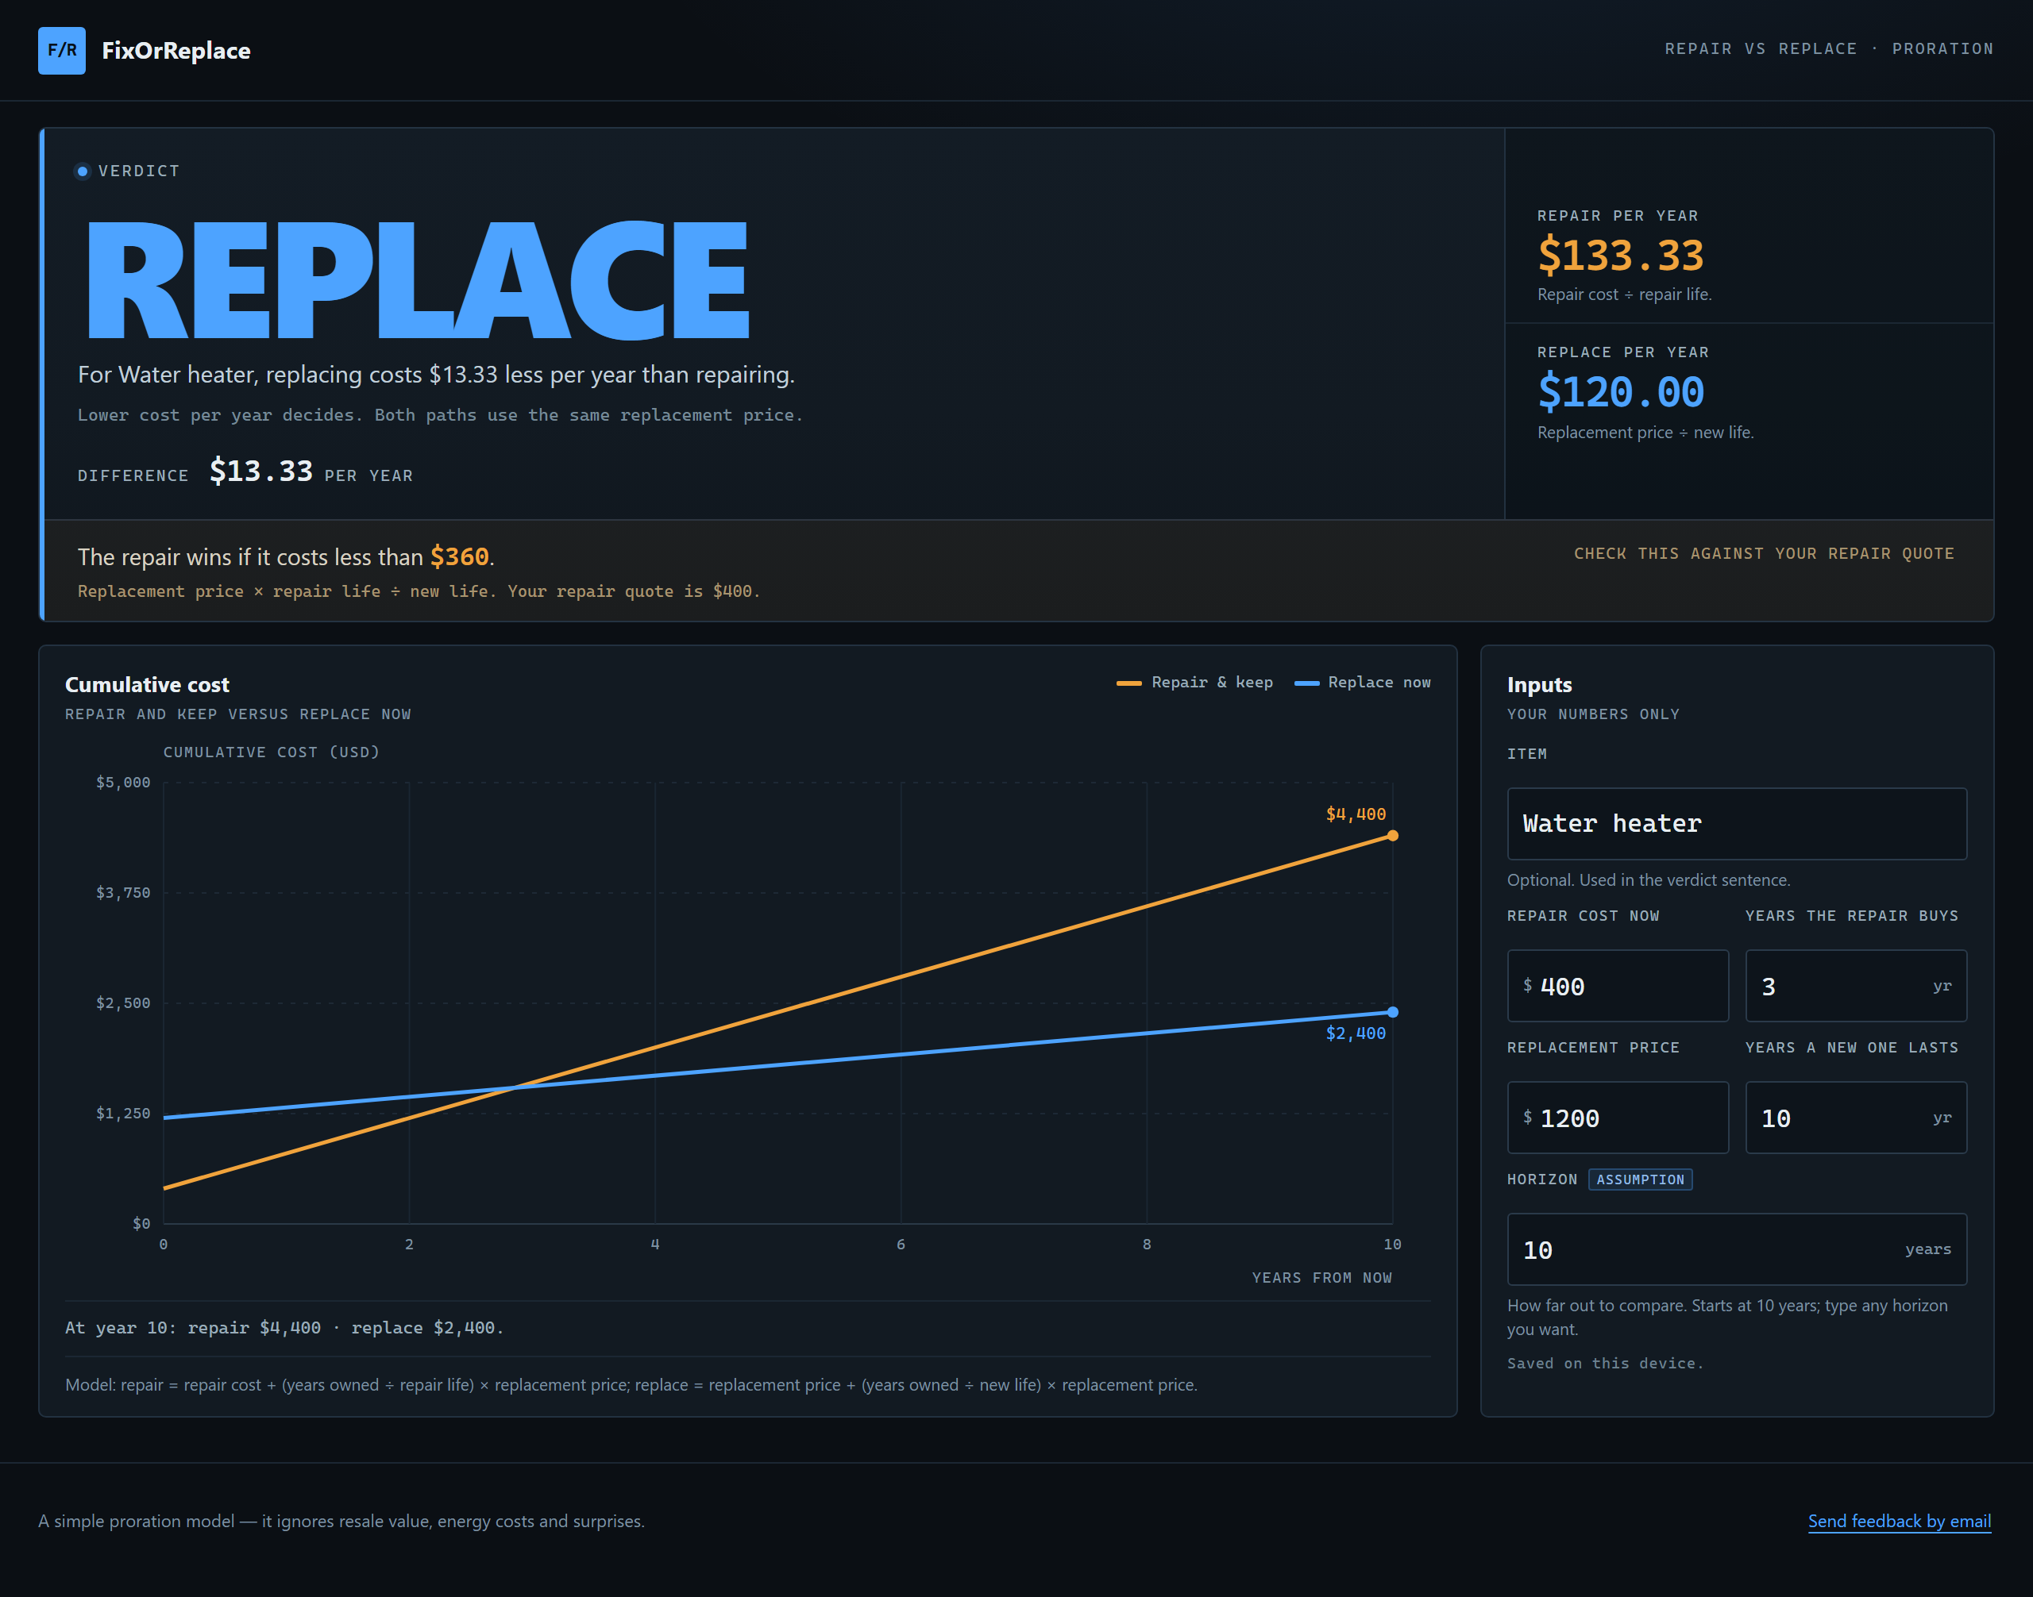Edit the Item field containing Water heater
The image size is (2033, 1597).
(1737, 824)
